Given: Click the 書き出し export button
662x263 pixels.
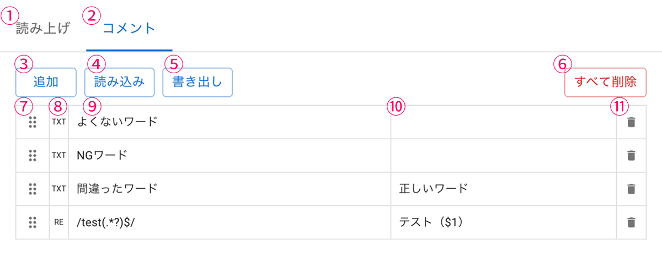Looking at the screenshot, I should pyautogui.click(x=197, y=83).
